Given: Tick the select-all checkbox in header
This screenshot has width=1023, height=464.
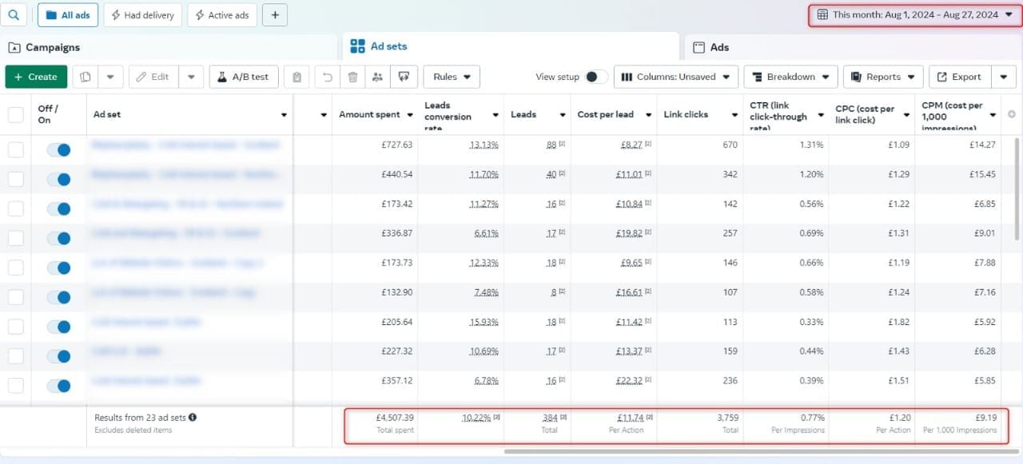Looking at the screenshot, I should click(16, 115).
